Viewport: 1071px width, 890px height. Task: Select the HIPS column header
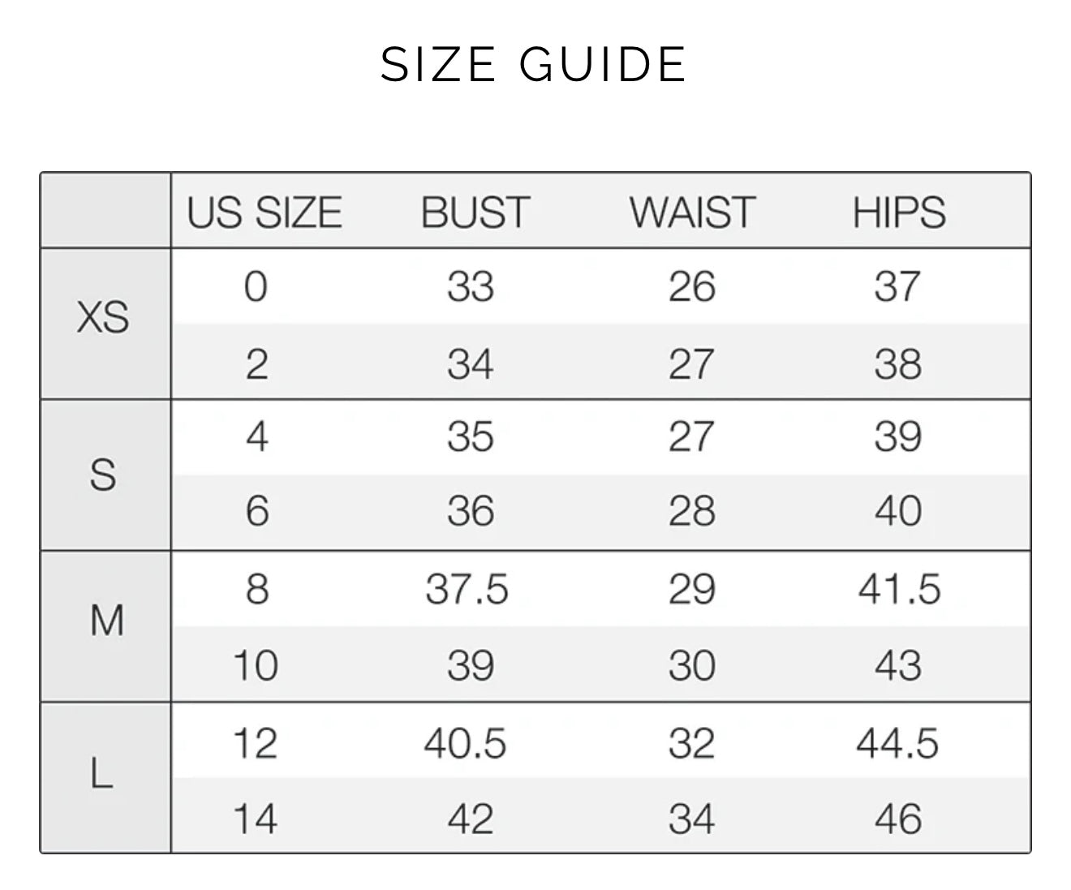899,213
